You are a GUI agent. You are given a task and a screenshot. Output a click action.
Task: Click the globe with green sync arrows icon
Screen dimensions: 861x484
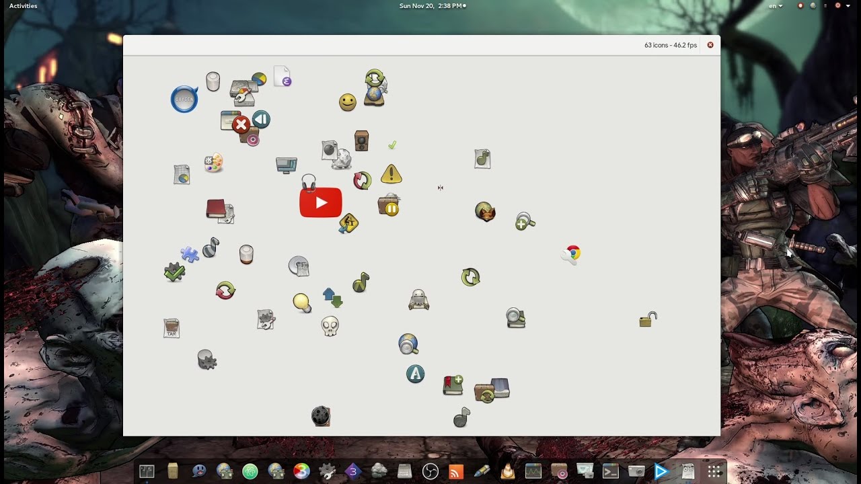point(375,87)
